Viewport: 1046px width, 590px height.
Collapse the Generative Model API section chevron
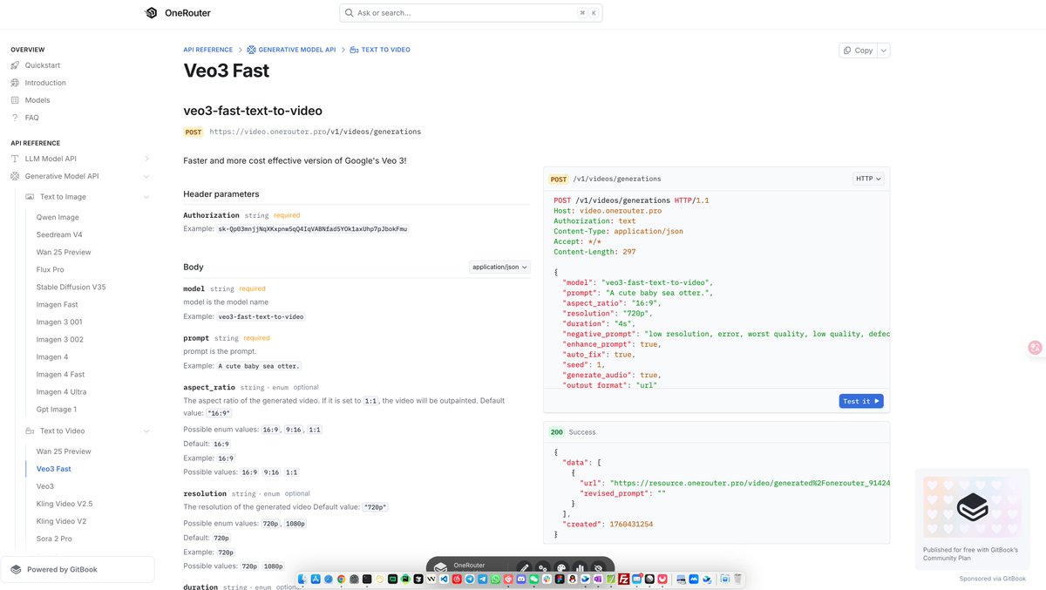tap(146, 176)
